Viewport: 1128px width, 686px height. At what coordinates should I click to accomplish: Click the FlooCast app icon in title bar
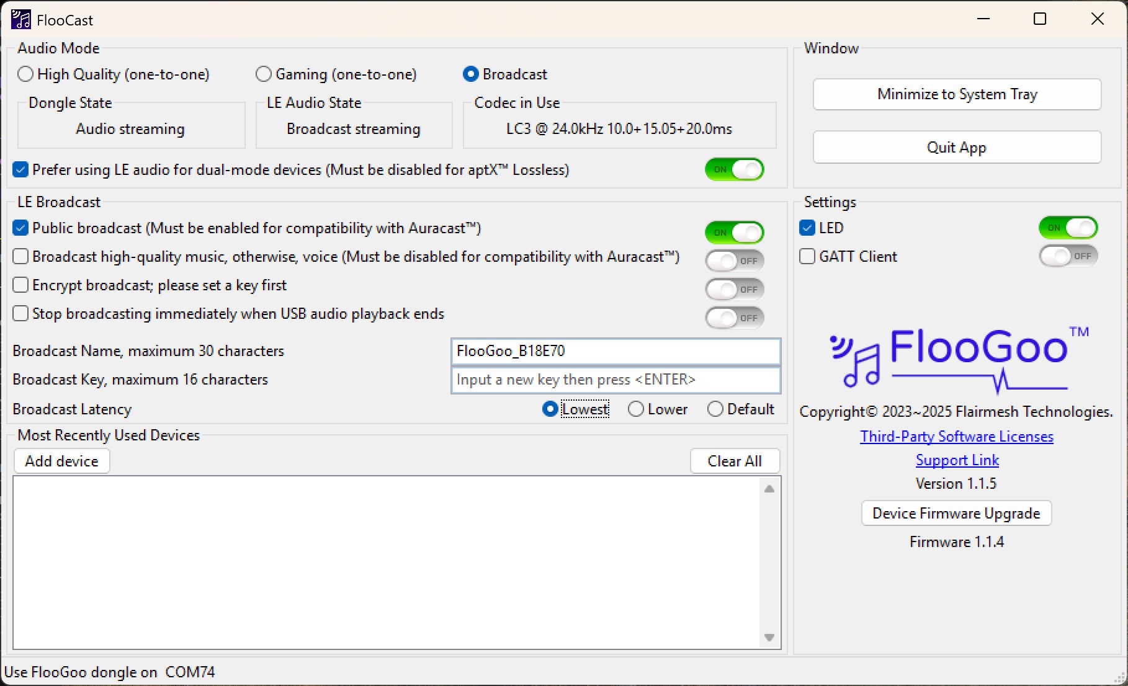(x=20, y=20)
